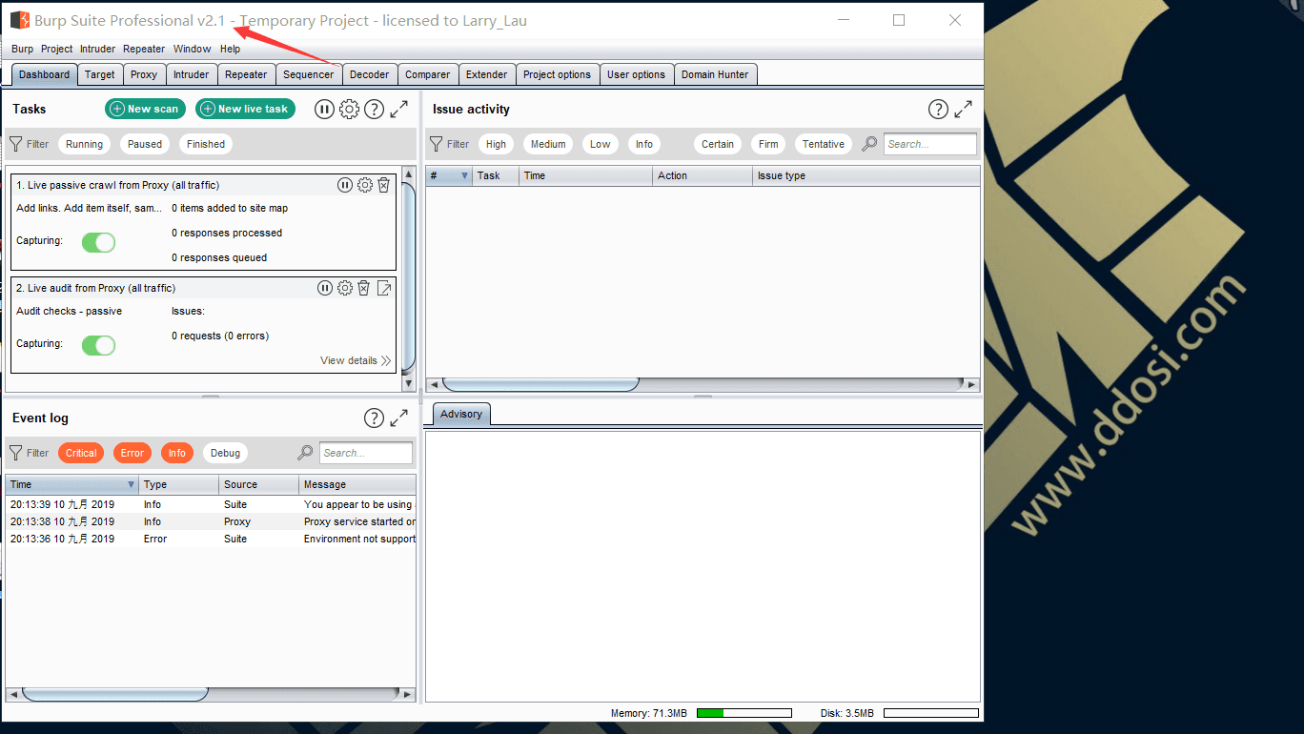
Task: Switch to the Domain Hunter tab
Action: (x=715, y=74)
